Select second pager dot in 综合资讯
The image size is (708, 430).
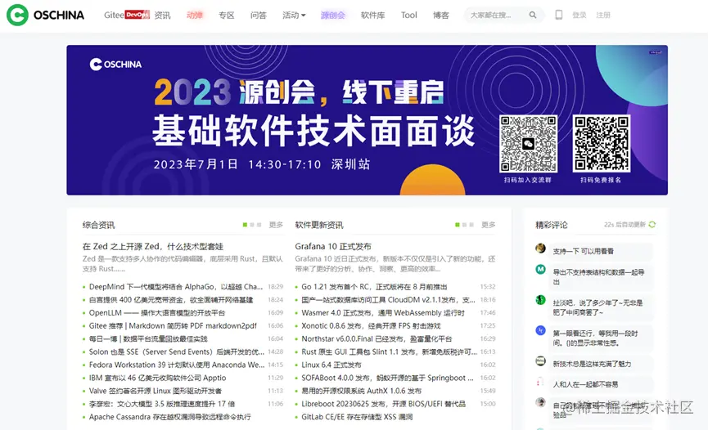point(252,225)
